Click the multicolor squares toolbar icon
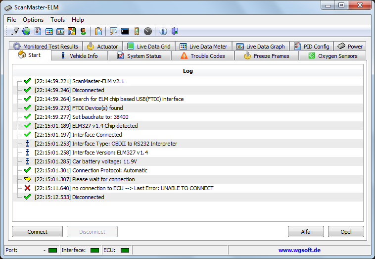Image resolution: width=375 pixels, height=259 pixels. coord(72,31)
